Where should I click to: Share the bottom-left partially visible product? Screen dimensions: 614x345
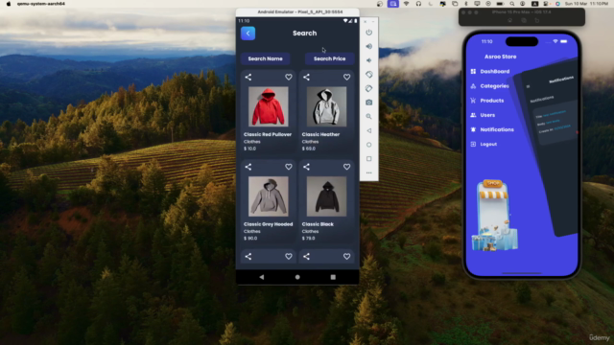tap(248, 257)
